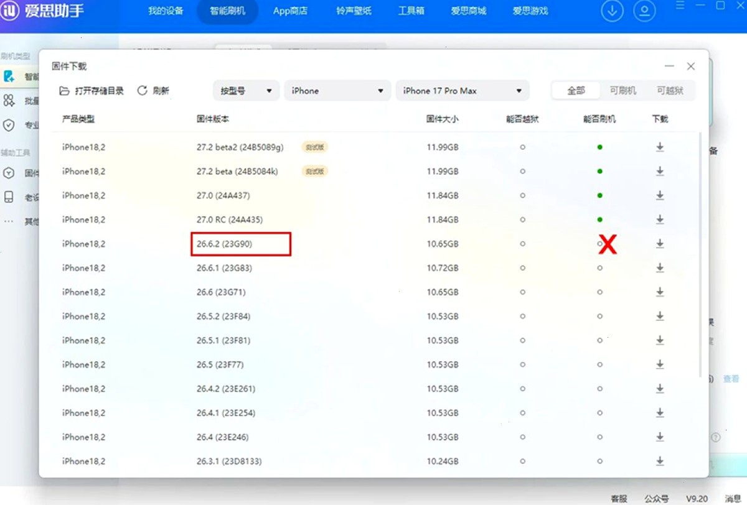This screenshot has width=747, height=505.
Task: Open the user account icon
Action: click(645, 11)
